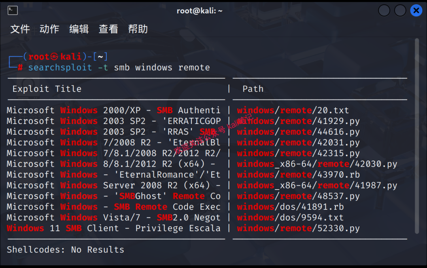
Task: Select path windows/remote/42031.py
Action: [298, 143]
